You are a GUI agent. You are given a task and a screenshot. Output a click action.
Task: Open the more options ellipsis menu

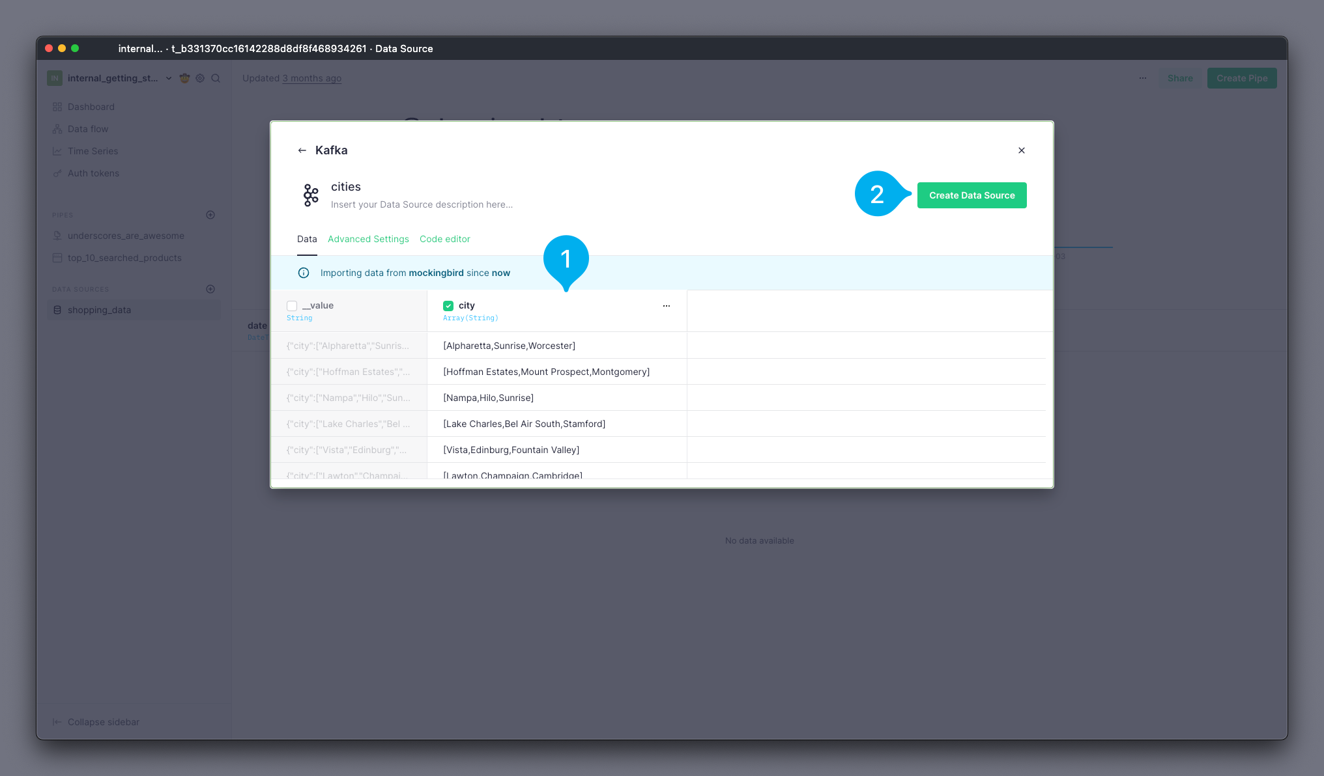[1143, 78]
